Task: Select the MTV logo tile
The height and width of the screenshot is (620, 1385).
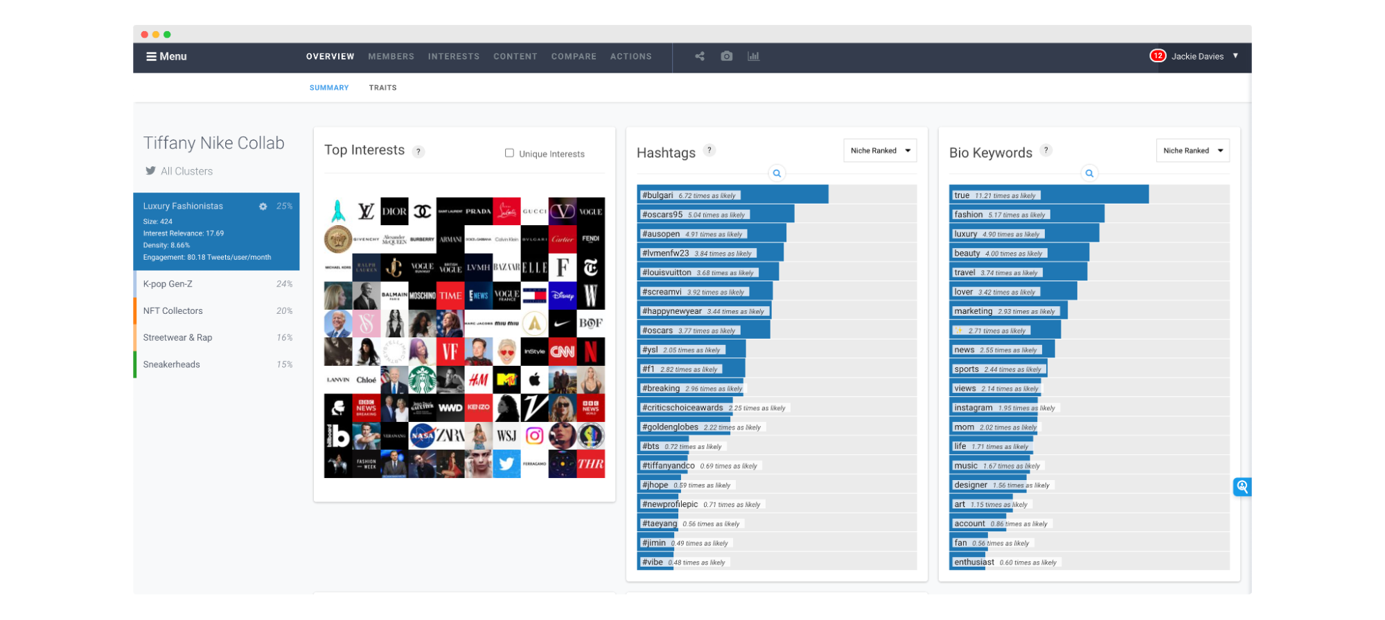Action: 506,380
